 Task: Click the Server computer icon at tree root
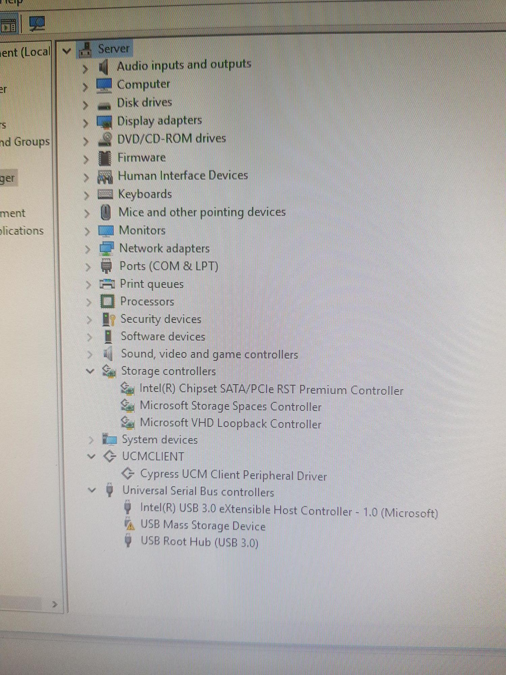(85, 50)
